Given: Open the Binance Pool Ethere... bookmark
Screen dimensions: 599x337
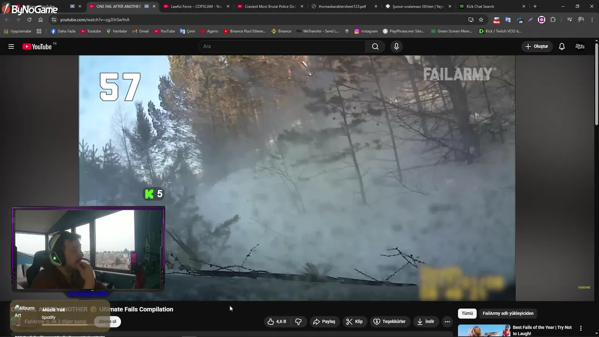Looking at the screenshot, I should [244, 31].
